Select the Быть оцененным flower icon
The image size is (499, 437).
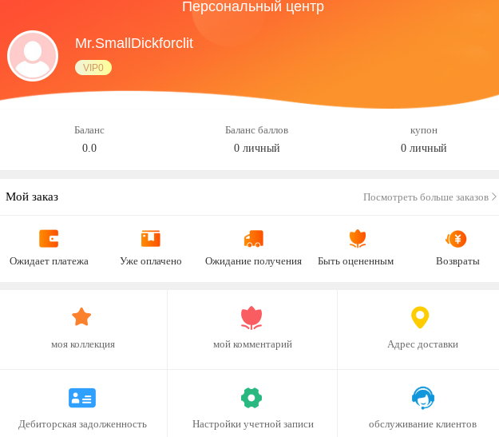pyautogui.click(x=358, y=238)
